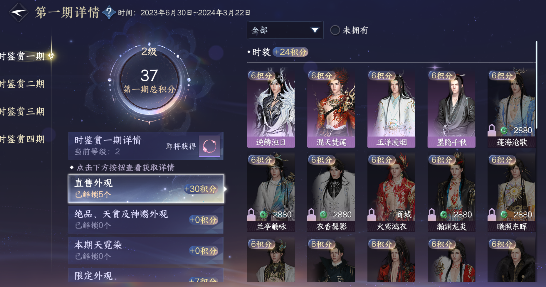Open the 本期天霓染 details button
This screenshot has height=287, width=546.
pos(146,251)
